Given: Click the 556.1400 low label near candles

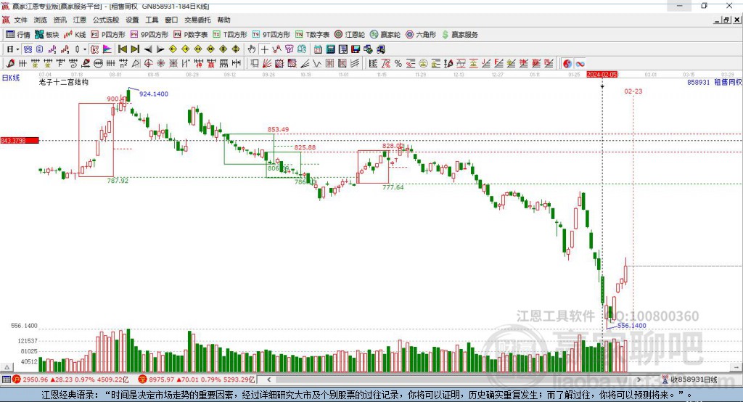Looking at the screenshot, I should pyautogui.click(x=632, y=326).
